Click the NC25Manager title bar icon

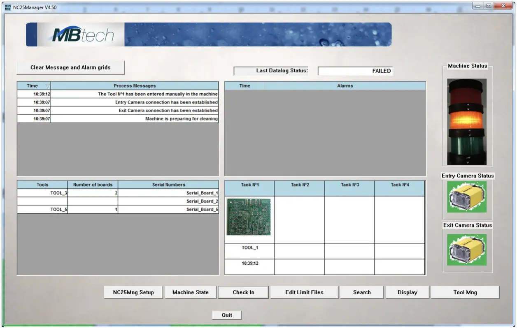[7, 7]
